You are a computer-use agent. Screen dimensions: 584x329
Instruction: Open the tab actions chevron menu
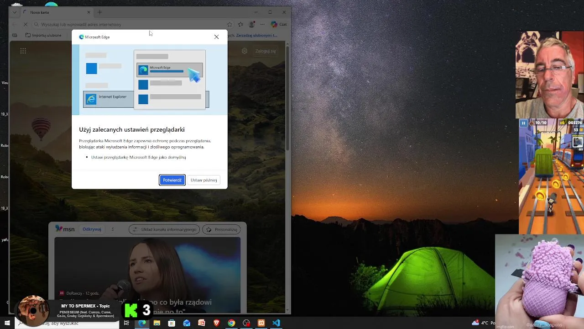pyautogui.click(x=14, y=12)
